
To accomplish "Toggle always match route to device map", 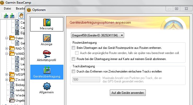I will (73, 59).
